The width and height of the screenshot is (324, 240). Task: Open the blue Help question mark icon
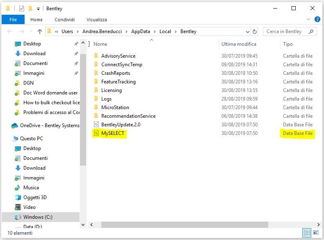tap(317, 19)
